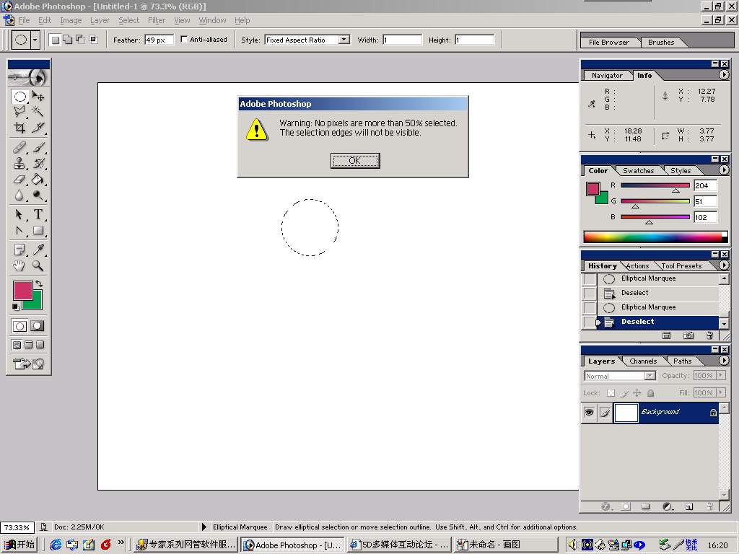The image size is (739, 554).
Task: Select the Blur tool
Action: click(x=19, y=195)
